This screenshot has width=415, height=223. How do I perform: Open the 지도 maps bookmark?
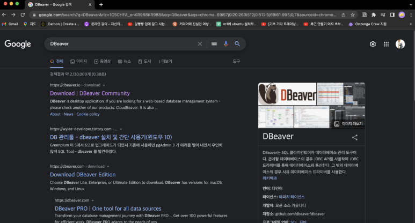(30, 24)
